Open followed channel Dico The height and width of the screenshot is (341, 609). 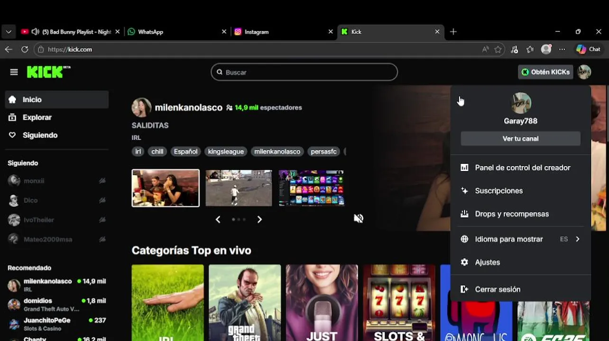57,200
